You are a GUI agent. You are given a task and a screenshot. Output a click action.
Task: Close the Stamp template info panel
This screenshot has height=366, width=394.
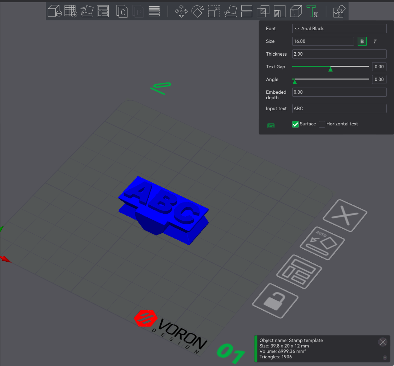click(382, 342)
